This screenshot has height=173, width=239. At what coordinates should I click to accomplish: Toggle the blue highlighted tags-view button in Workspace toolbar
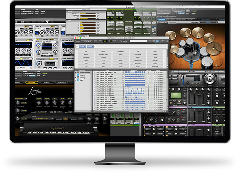[157, 41]
